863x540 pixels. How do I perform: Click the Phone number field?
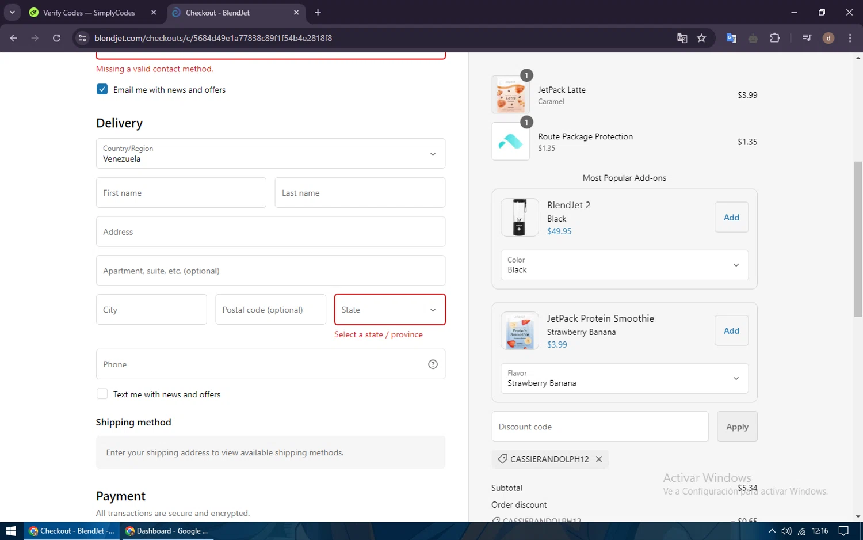click(270, 364)
